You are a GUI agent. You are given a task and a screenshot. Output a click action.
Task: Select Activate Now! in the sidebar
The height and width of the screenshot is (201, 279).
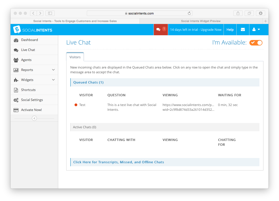point(34,110)
